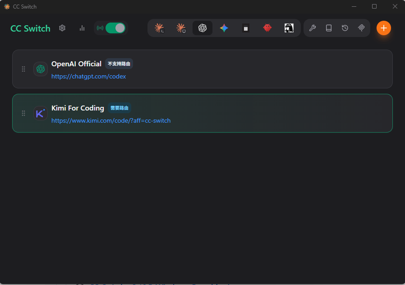
Task: Click the paperclip icon in toolbar
Action: (361, 28)
